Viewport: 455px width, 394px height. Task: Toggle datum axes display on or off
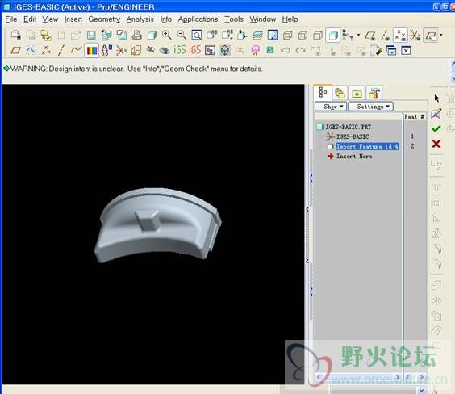tap(386, 36)
